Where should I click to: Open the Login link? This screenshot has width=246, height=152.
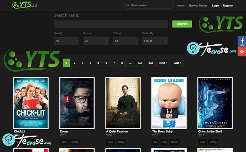215,6
